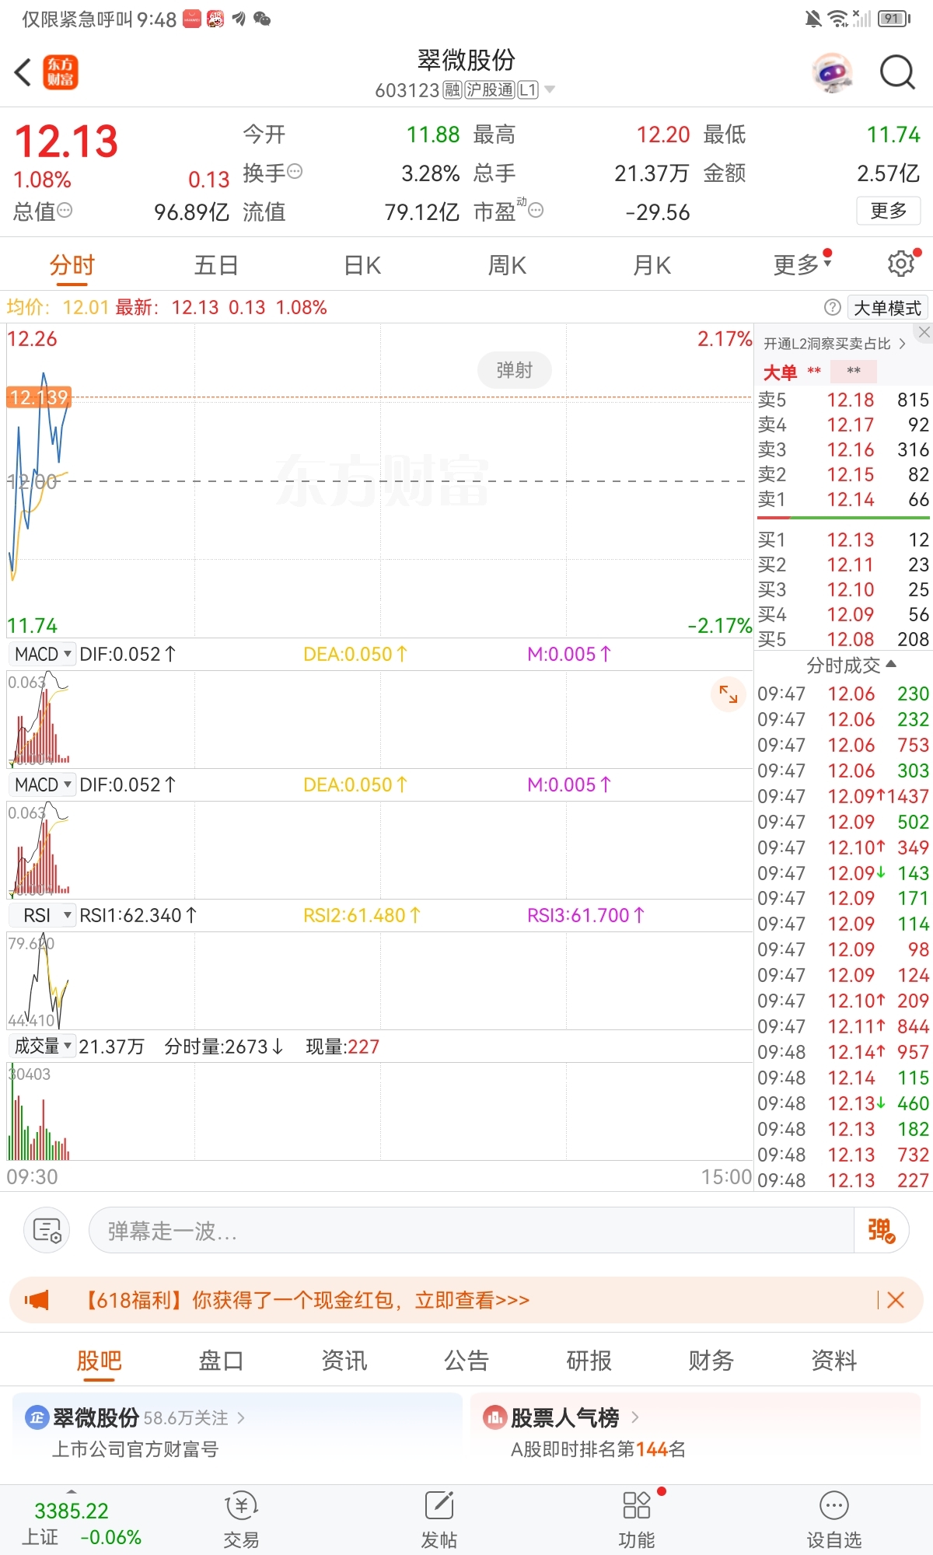The image size is (933, 1555).
Task: Toggle 大单模式 large order mode
Action: (888, 308)
